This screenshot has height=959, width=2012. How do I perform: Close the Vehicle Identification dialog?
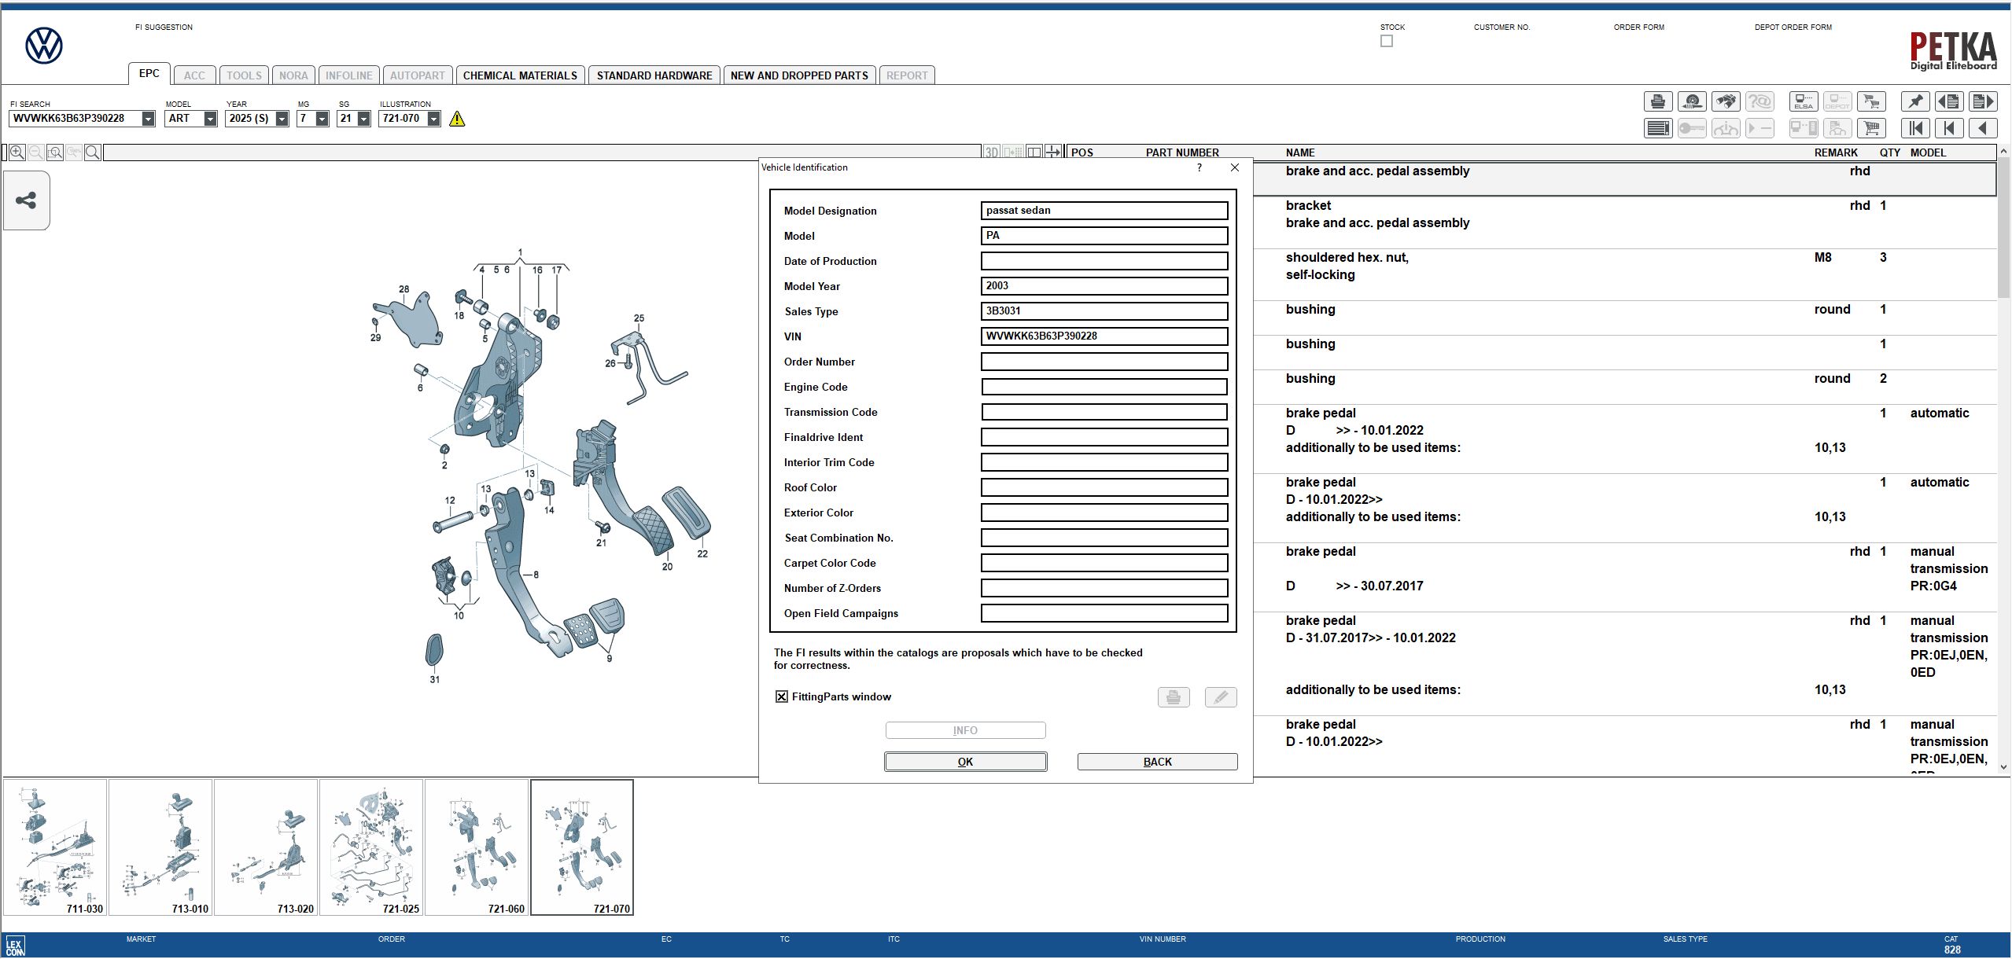click(1235, 167)
